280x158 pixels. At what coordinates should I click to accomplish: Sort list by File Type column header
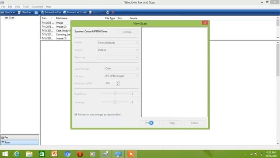pyautogui.click(x=110, y=18)
